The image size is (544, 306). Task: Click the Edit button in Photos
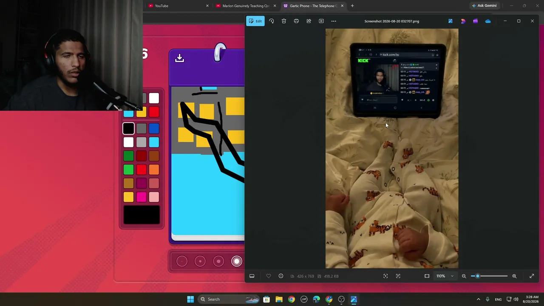[255, 21]
